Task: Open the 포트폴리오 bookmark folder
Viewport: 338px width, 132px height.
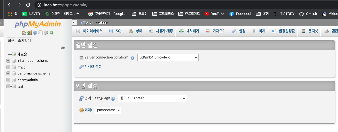Action: click(163, 14)
